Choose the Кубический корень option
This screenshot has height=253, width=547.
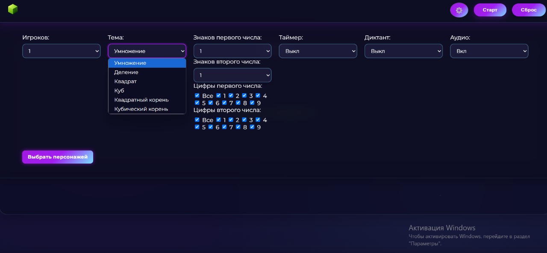(141, 109)
